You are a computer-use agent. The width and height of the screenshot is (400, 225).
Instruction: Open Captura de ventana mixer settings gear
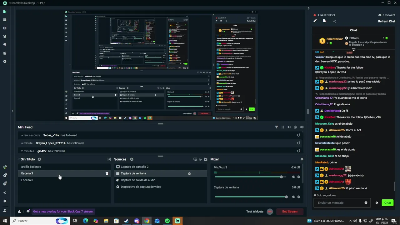point(298,197)
